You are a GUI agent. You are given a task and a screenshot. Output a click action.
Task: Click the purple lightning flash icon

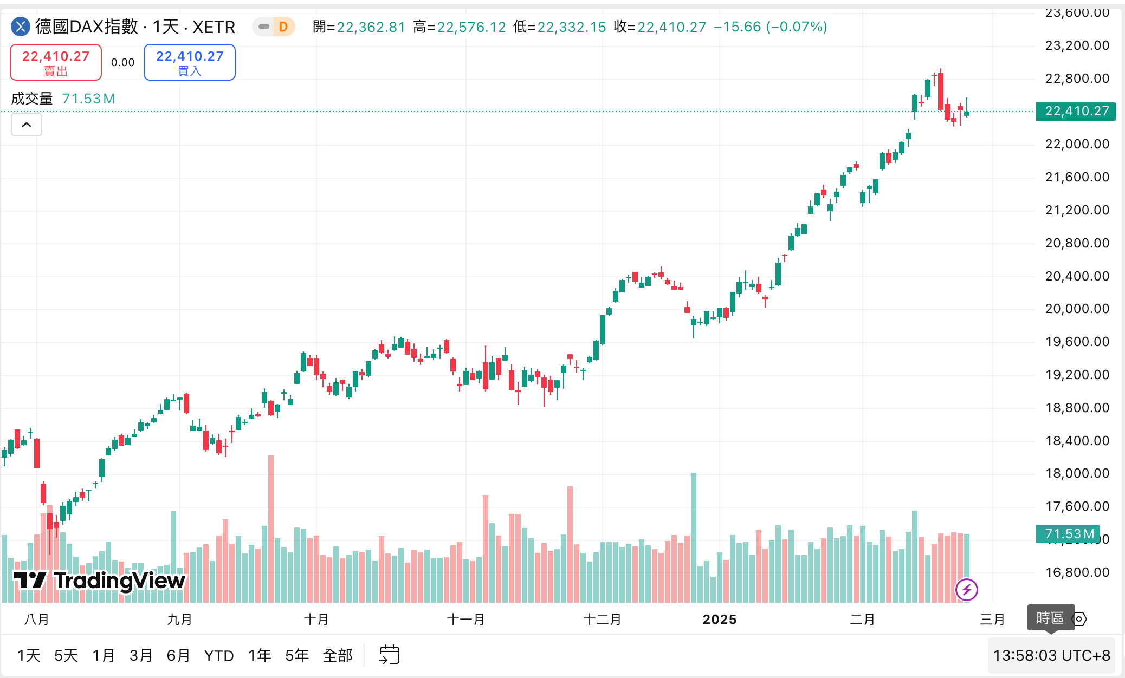tap(967, 590)
